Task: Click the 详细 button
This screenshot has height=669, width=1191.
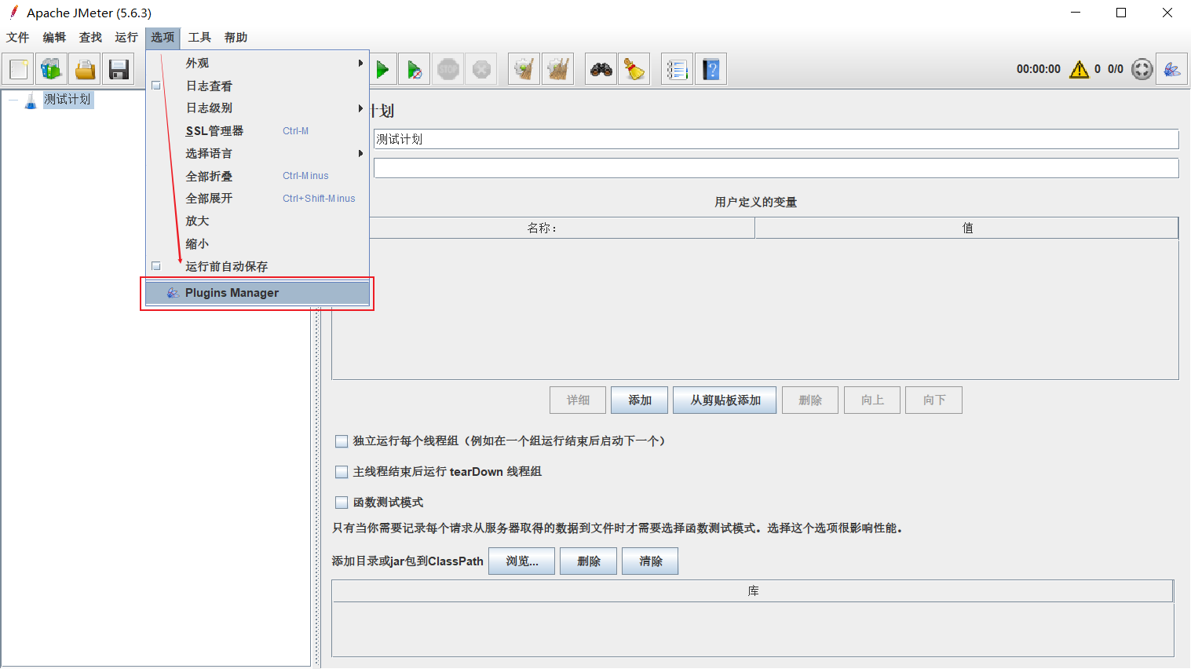Action: (x=579, y=400)
